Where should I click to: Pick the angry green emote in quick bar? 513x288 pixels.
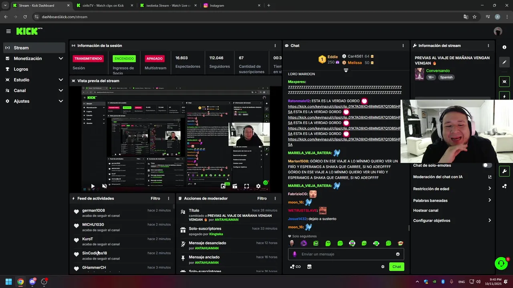(316, 243)
